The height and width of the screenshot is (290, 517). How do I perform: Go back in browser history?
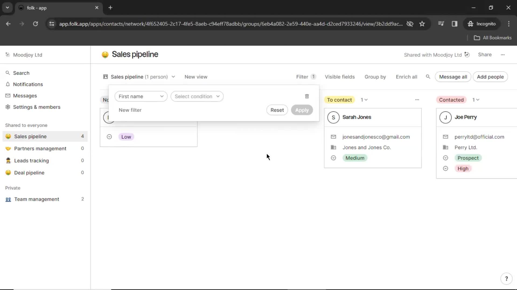coord(8,24)
